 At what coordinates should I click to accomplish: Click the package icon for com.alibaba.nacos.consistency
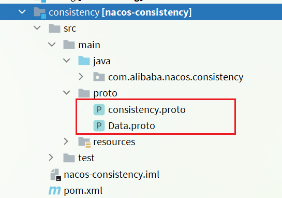(x=99, y=77)
